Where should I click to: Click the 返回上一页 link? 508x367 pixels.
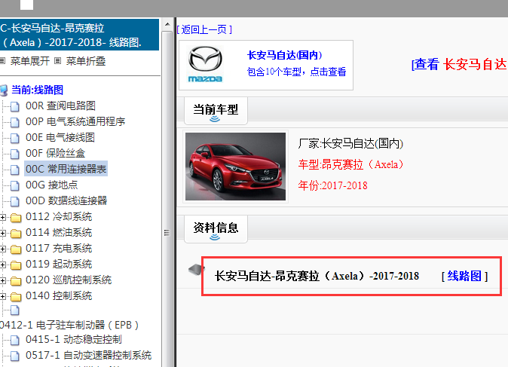pos(204,30)
